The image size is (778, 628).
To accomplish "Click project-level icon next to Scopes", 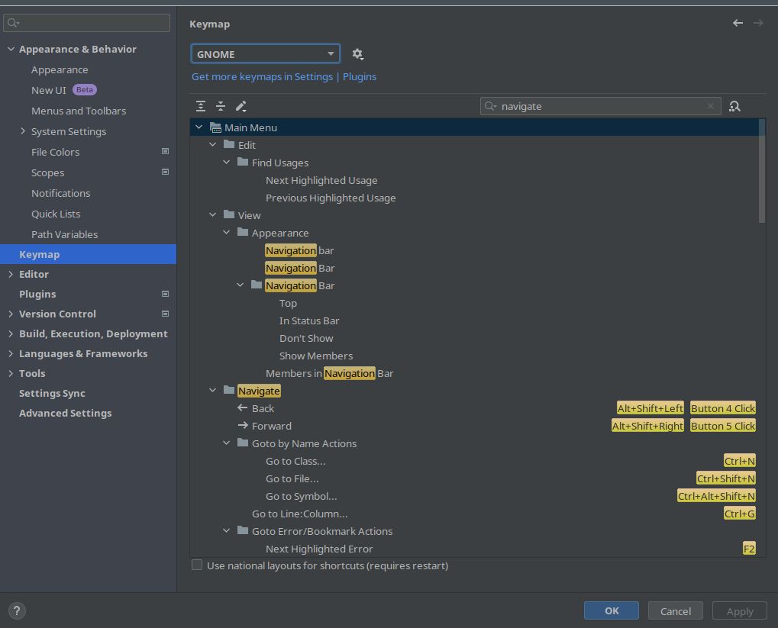I will 165,172.
